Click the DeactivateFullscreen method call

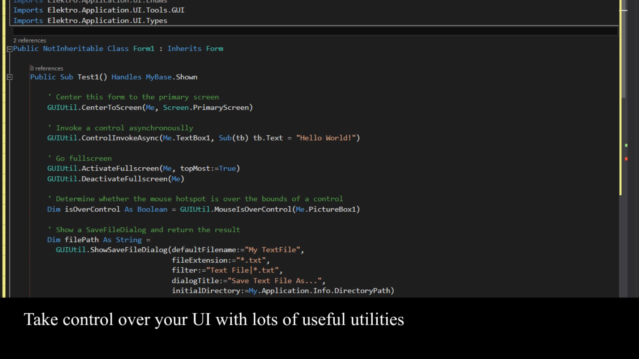pos(124,179)
